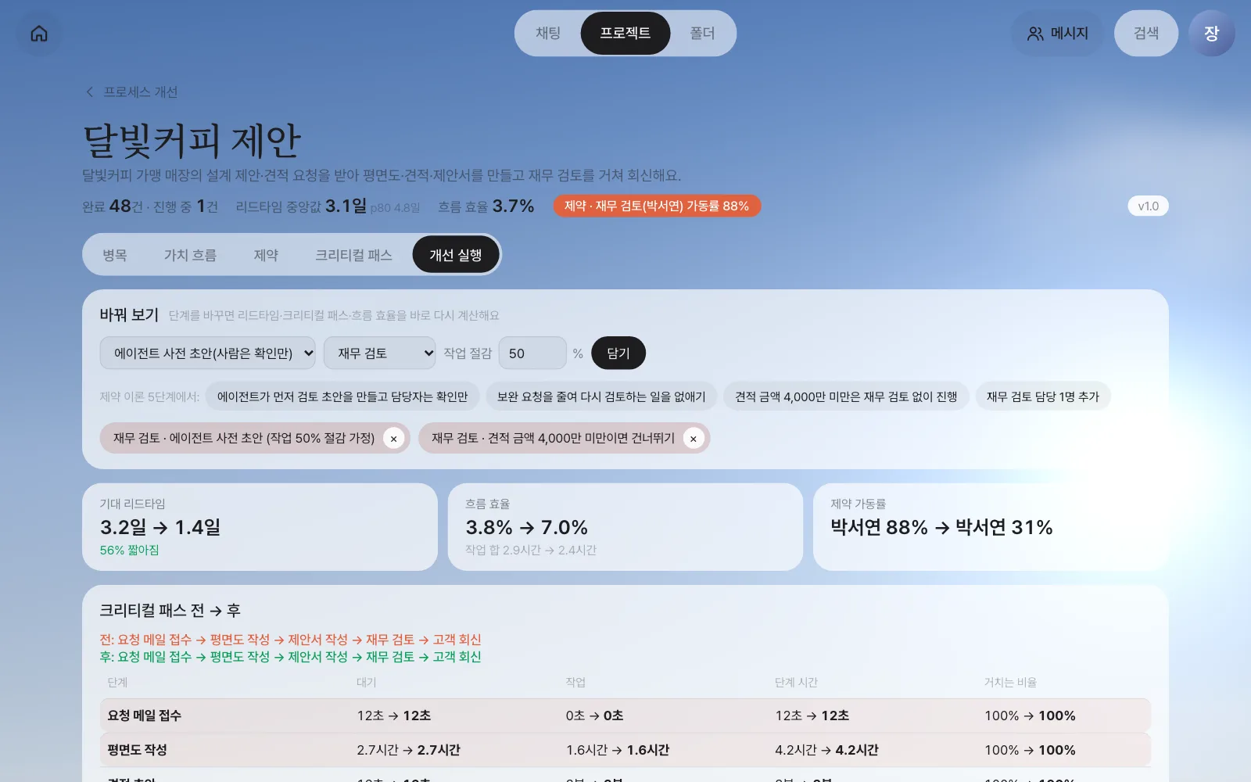Click the v1.0 version badge
Image resolution: width=1251 pixels, height=782 pixels.
[1148, 206]
